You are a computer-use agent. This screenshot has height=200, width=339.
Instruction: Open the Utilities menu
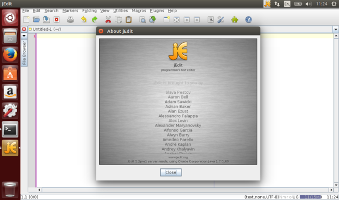pos(120,10)
